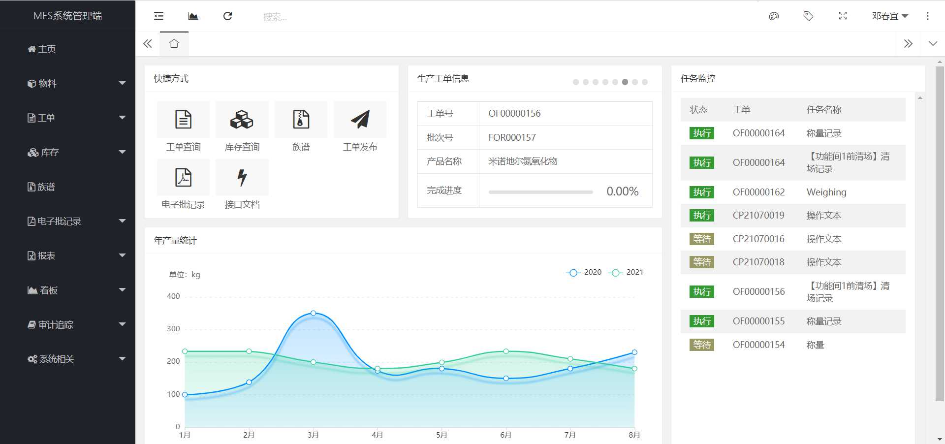Expand 看板 sidebar menu
Viewport: 945px width, 444px height.
pyautogui.click(x=67, y=290)
